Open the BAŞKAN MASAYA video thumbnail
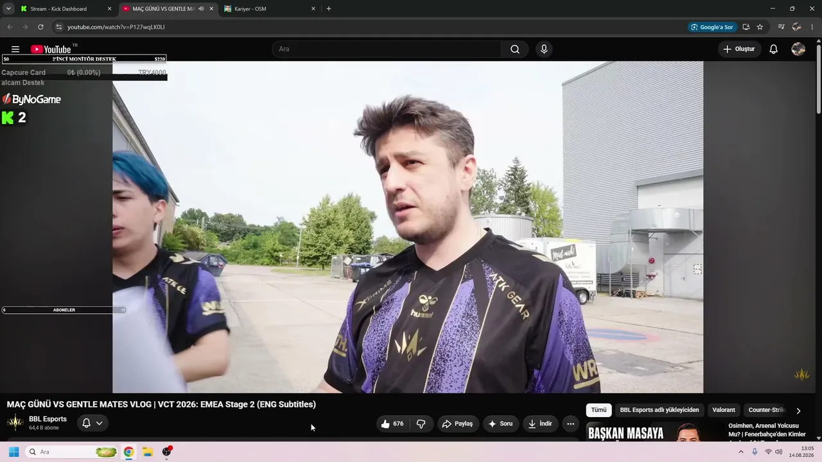This screenshot has height=462, width=822. pyautogui.click(x=655, y=432)
